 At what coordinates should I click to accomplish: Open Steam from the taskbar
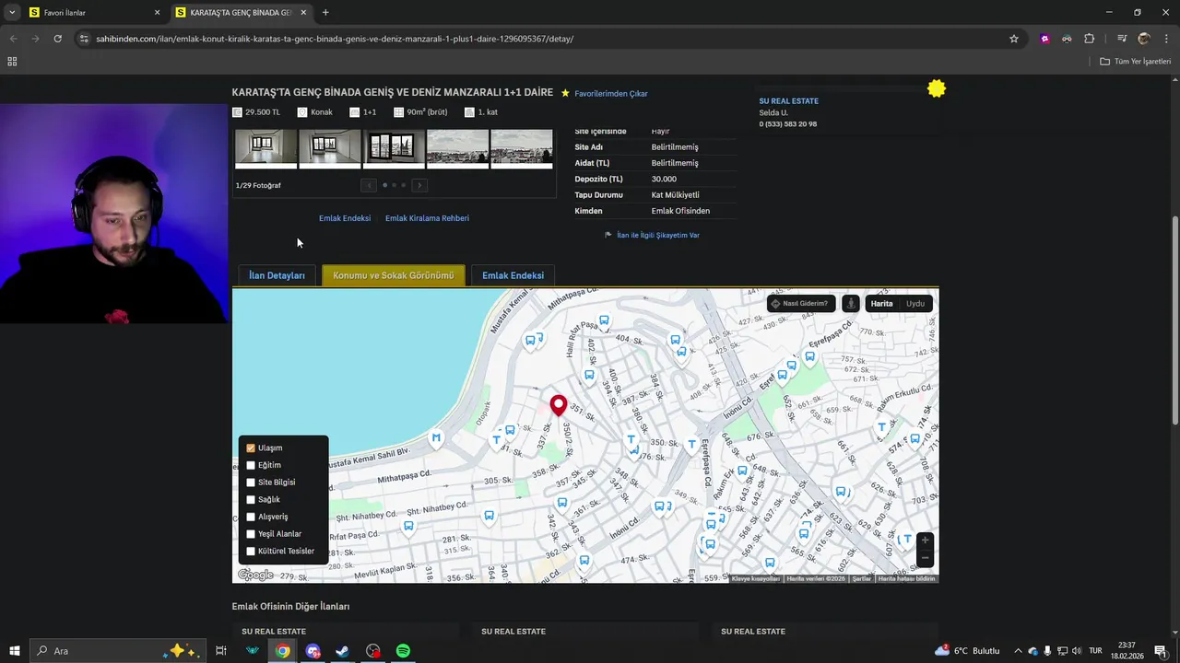click(x=342, y=651)
